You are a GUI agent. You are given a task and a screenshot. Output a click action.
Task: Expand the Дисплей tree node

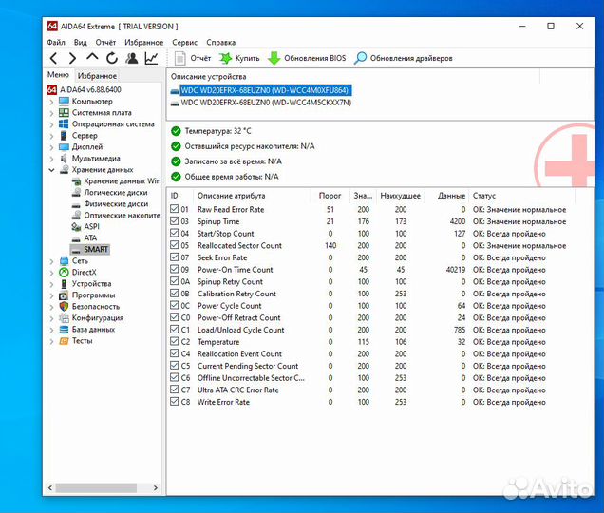[x=51, y=147]
